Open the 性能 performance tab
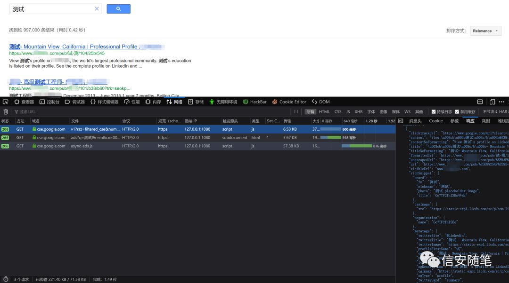Screen dimensions: 509x283 click(132, 102)
